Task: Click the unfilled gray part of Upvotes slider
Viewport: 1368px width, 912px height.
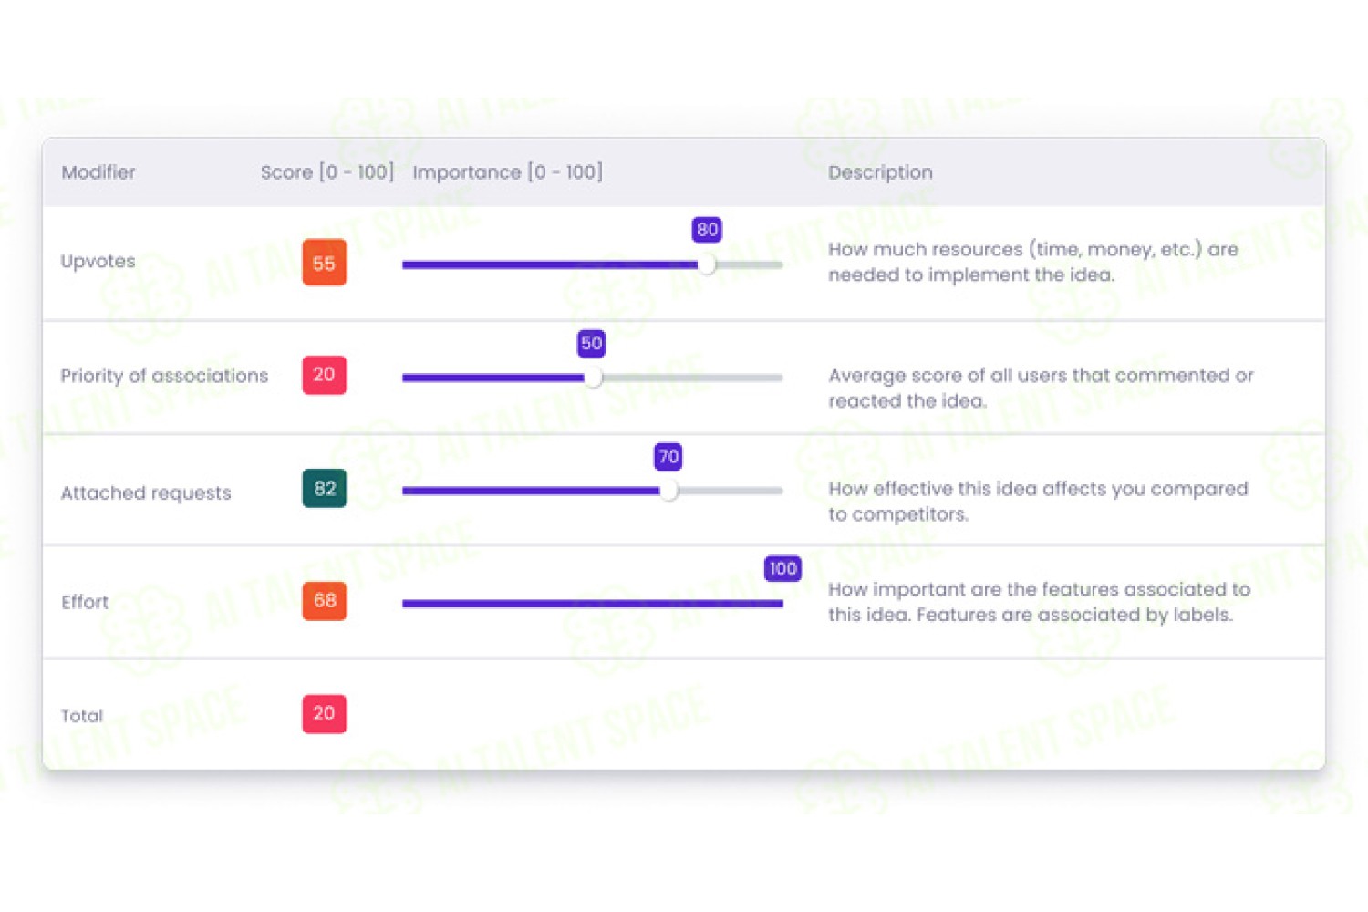Action: (750, 264)
